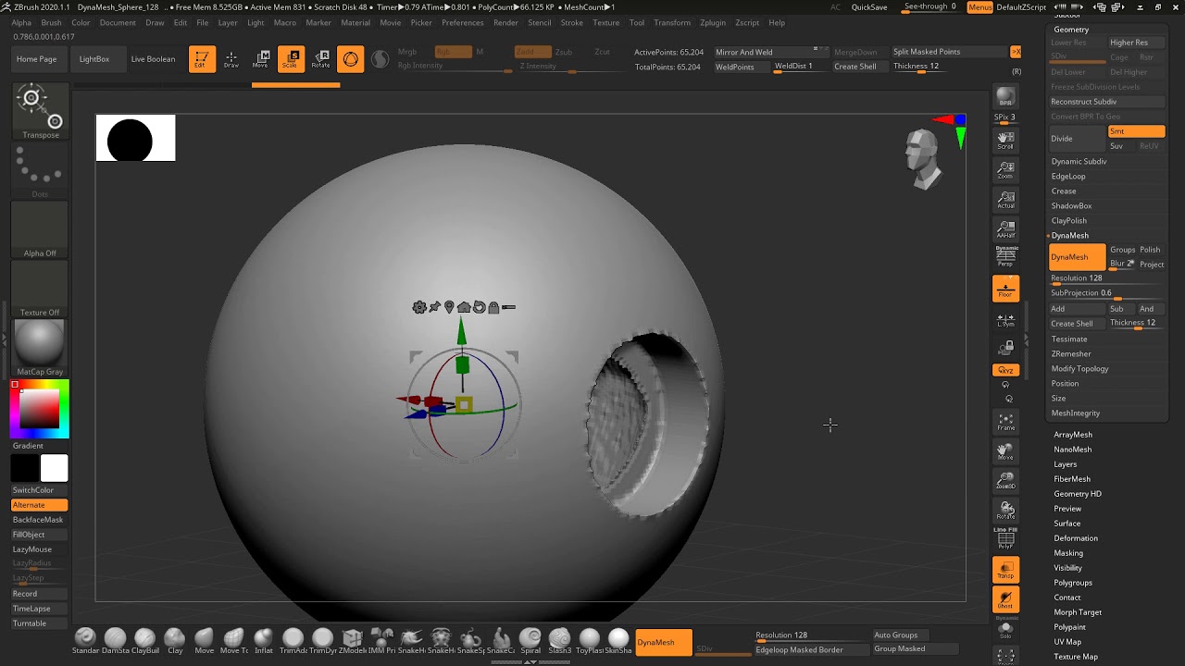Select the Standard brush in bottom shelf

point(85,641)
